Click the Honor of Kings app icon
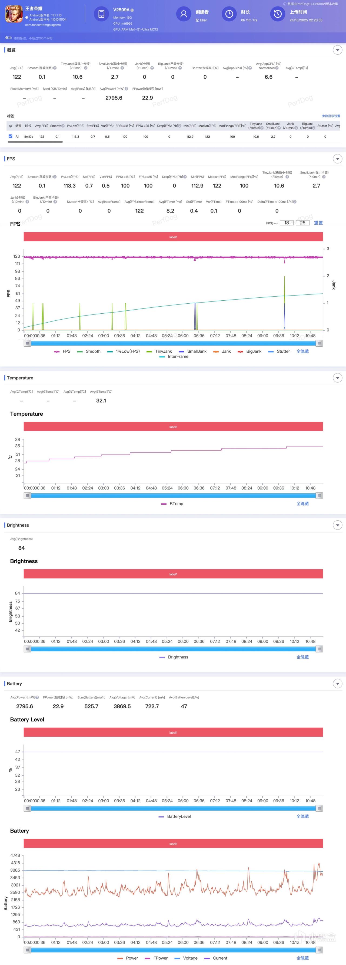The width and height of the screenshot is (346, 965). click(x=14, y=14)
